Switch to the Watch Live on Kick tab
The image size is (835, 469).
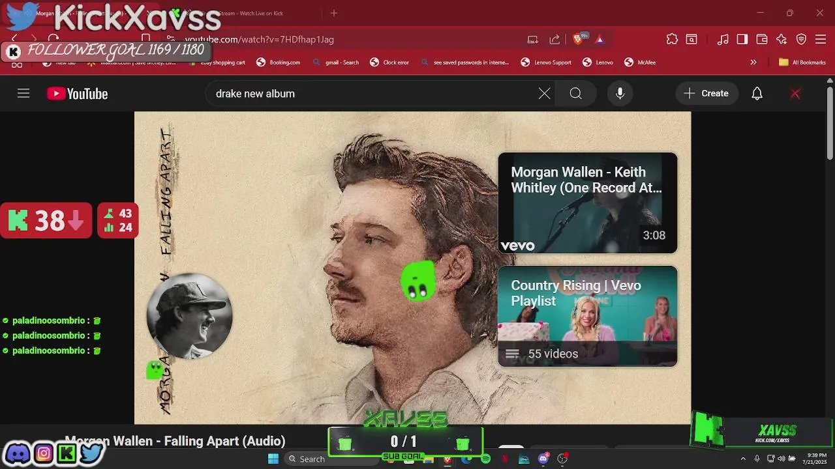(241, 13)
